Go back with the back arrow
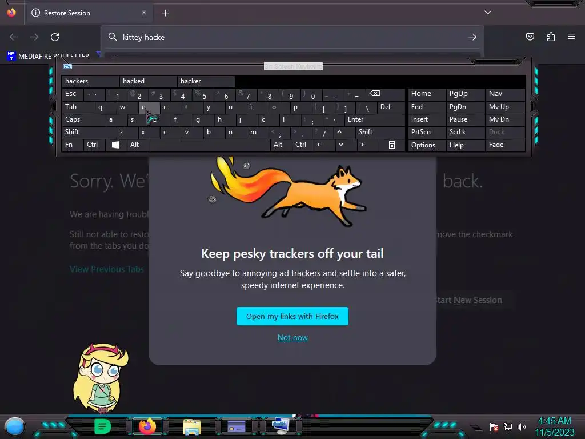 click(14, 37)
